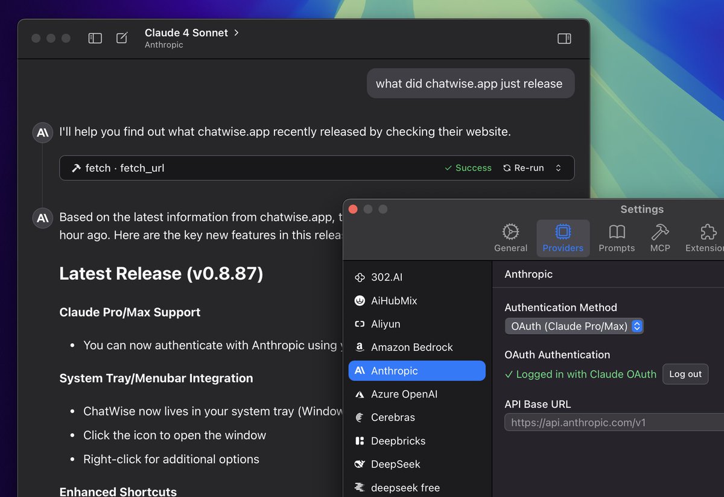724x497 pixels.
Task: Re-run the fetch_url tool call
Action: coord(523,168)
